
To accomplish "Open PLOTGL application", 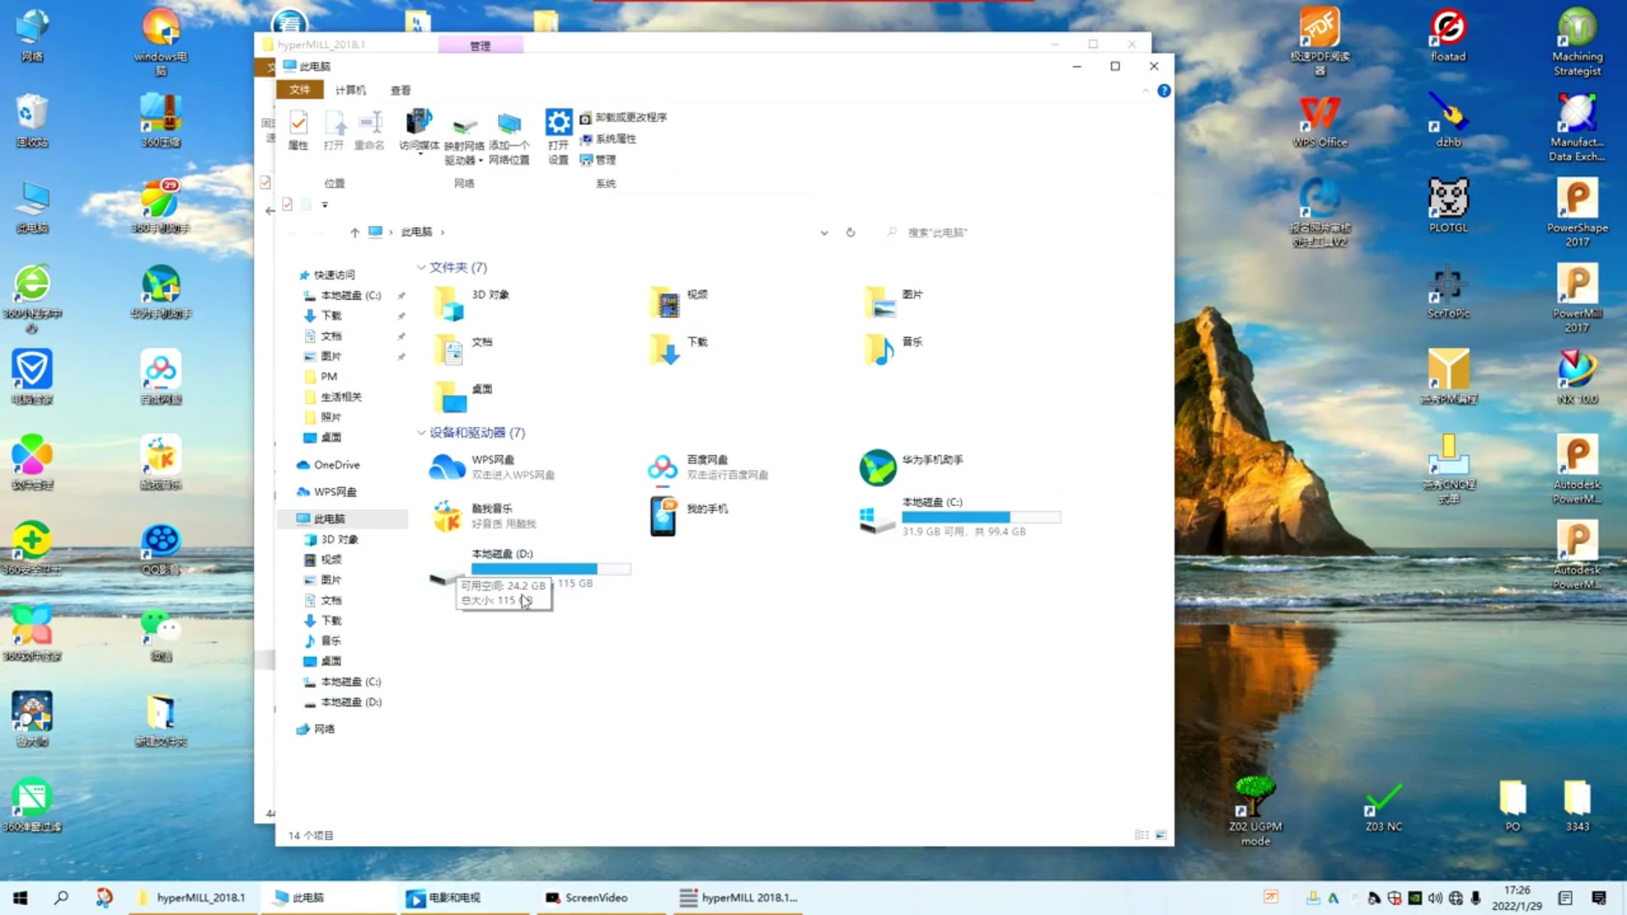I will click(x=1447, y=206).
